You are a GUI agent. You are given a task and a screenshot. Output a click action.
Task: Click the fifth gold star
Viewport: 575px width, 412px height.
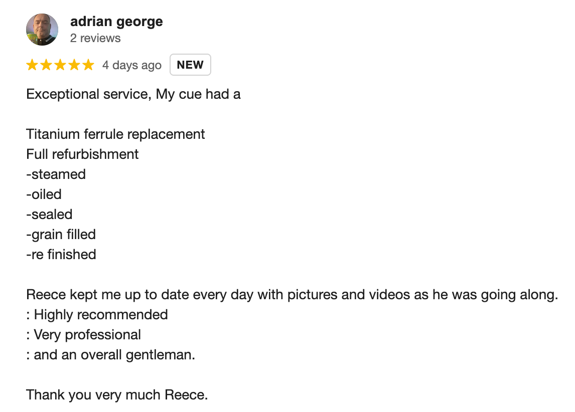(x=88, y=65)
